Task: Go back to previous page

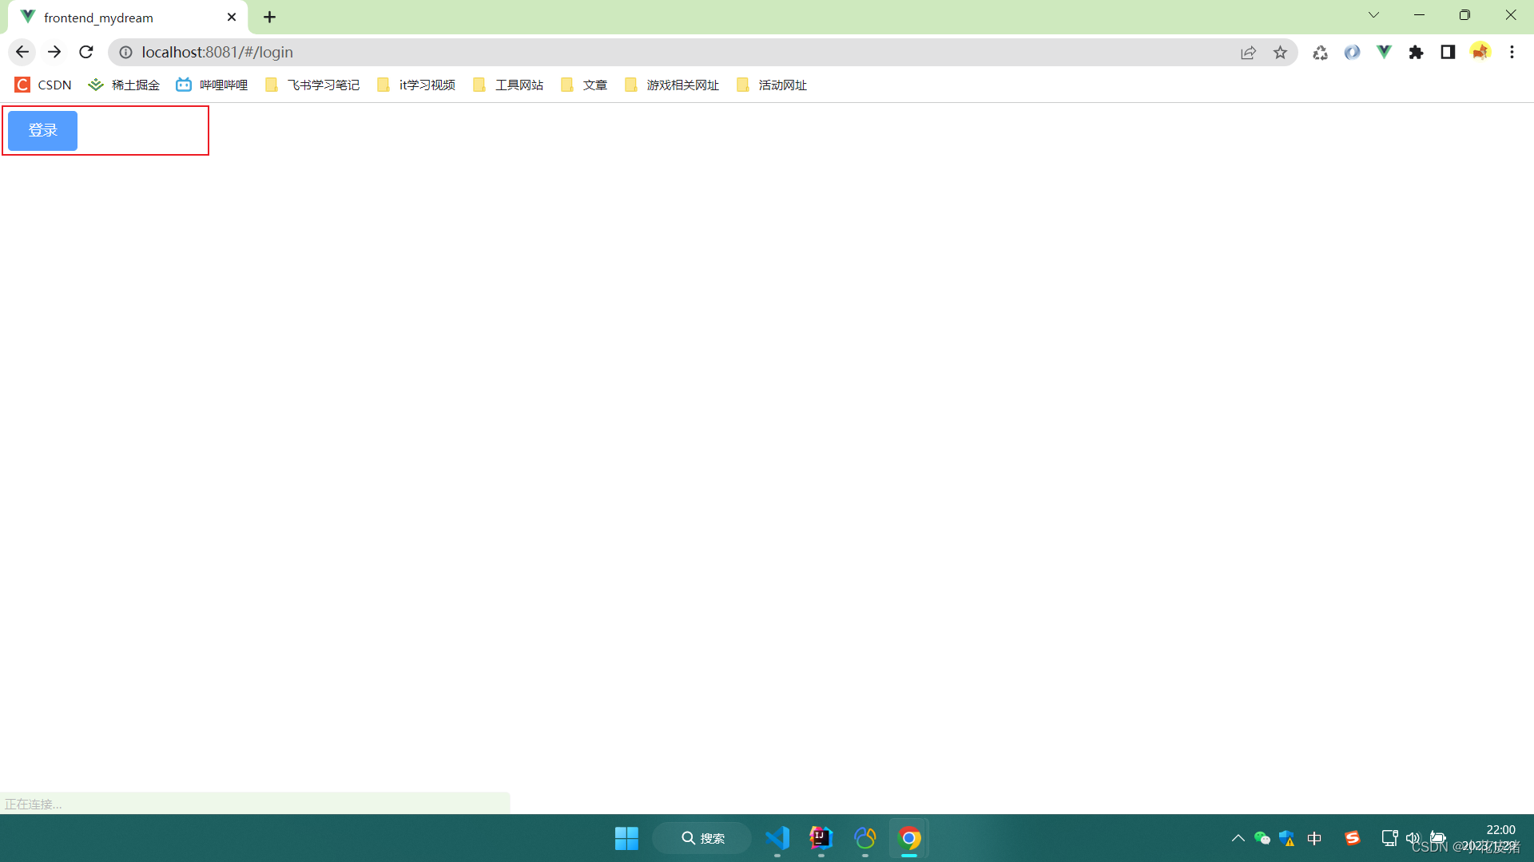Action: click(x=22, y=52)
